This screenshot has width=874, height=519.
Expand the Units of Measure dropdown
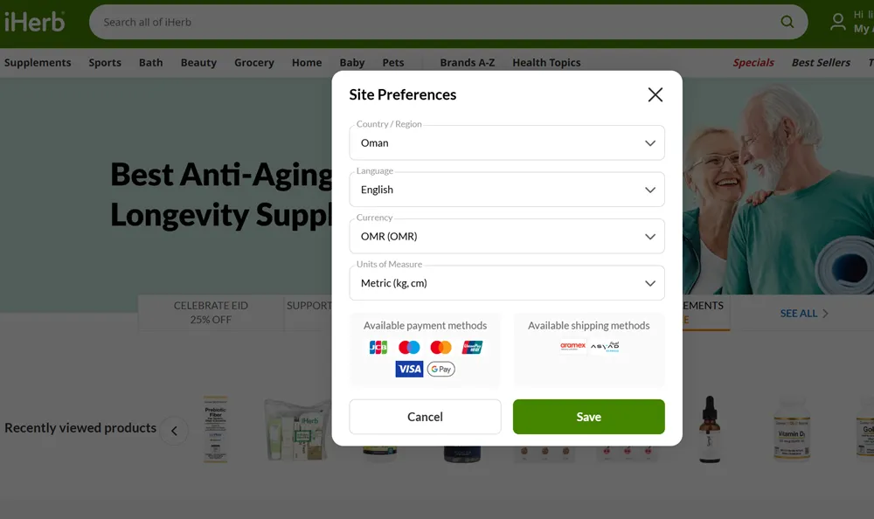tap(507, 283)
